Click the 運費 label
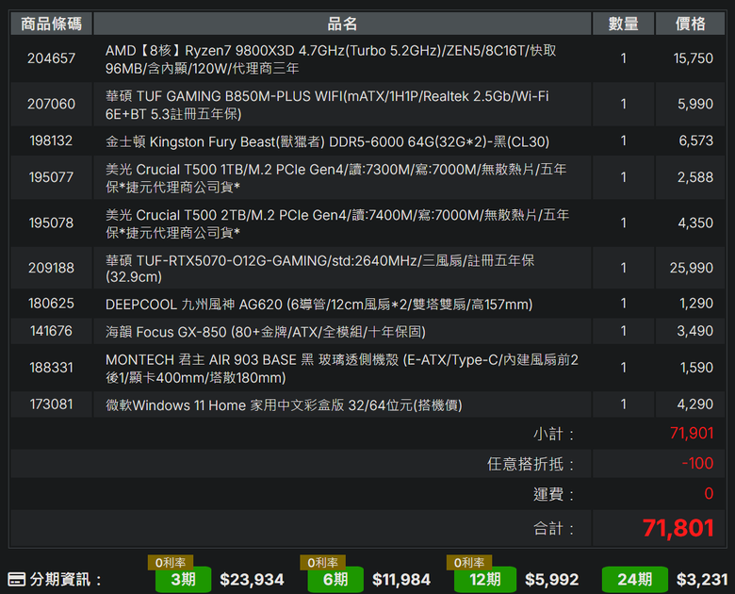735x594 pixels. [553, 494]
